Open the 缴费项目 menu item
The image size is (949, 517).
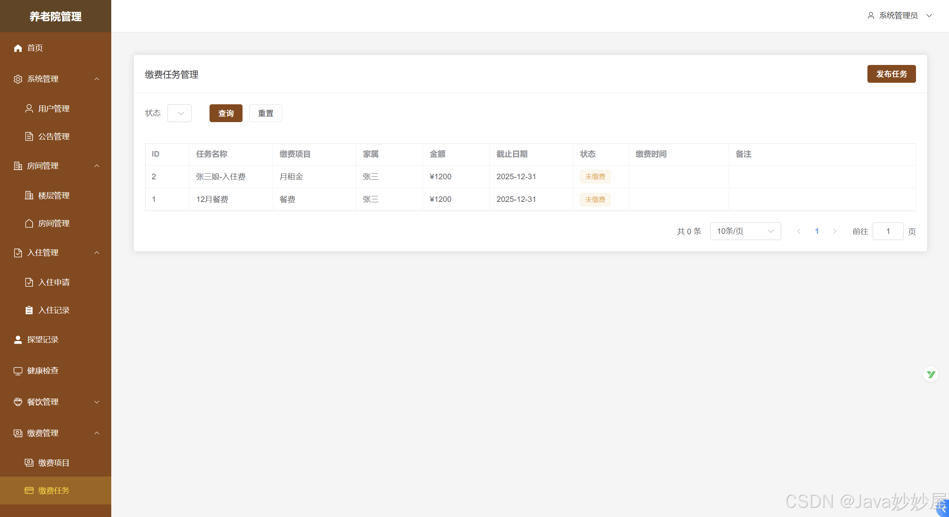(54, 463)
